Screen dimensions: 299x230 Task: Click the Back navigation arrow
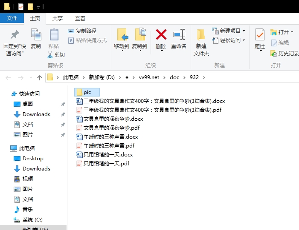8,77
